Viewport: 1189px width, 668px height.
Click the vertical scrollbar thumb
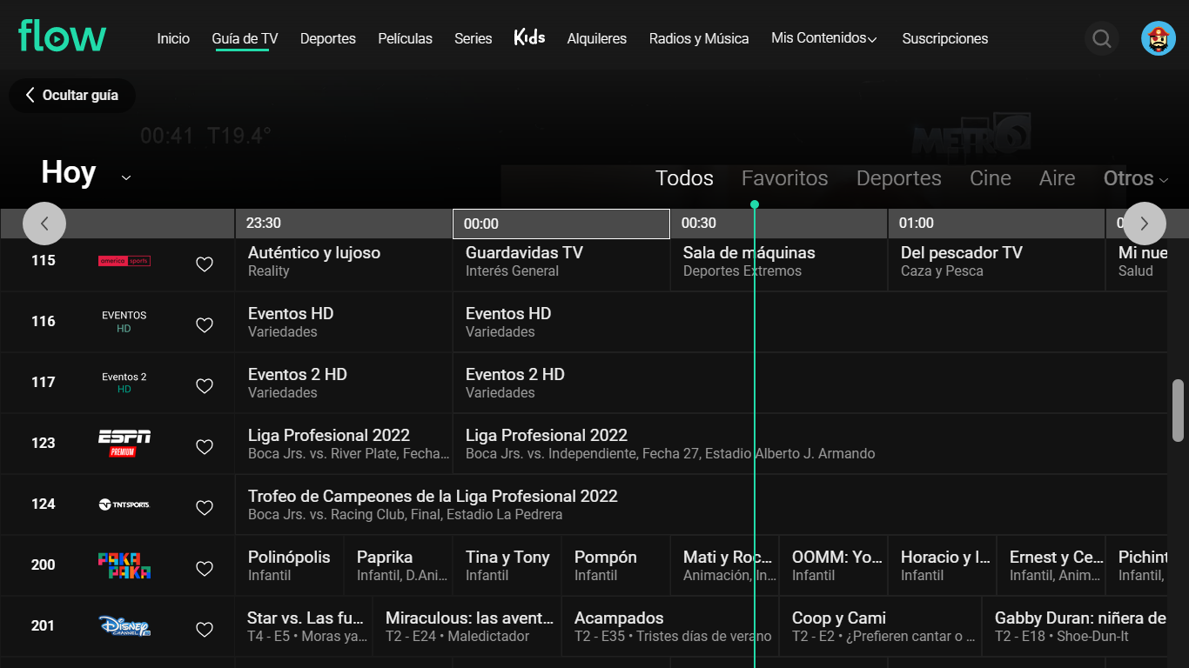tap(1179, 411)
